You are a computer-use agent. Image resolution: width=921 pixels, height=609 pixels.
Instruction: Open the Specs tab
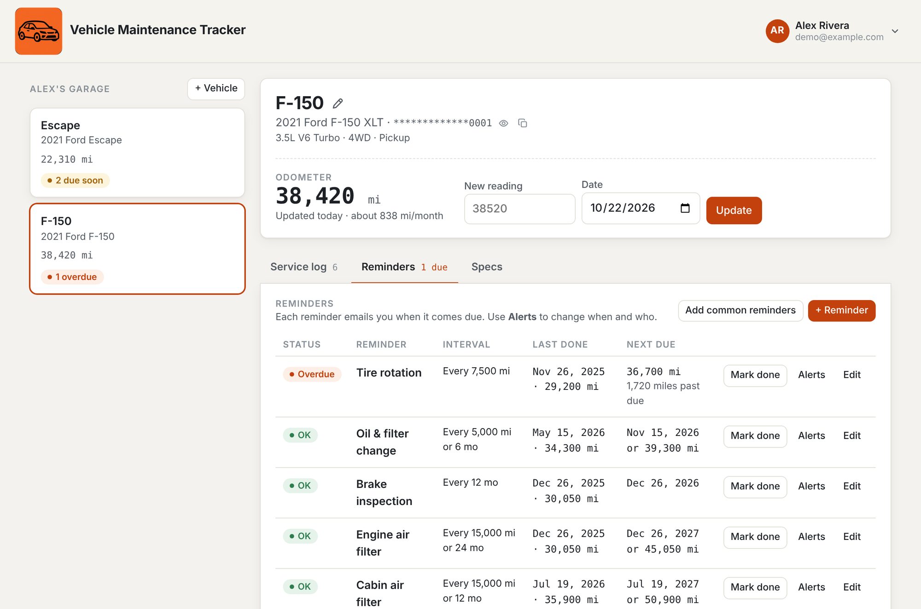tap(487, 267)
